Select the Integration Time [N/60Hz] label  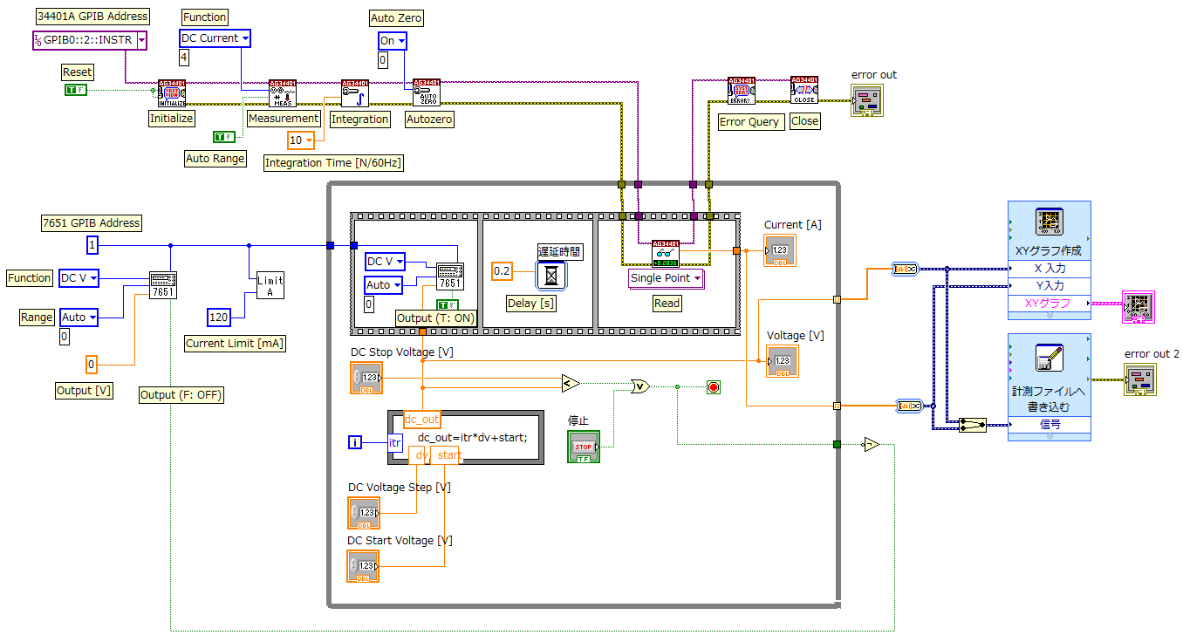click(334, 163)
